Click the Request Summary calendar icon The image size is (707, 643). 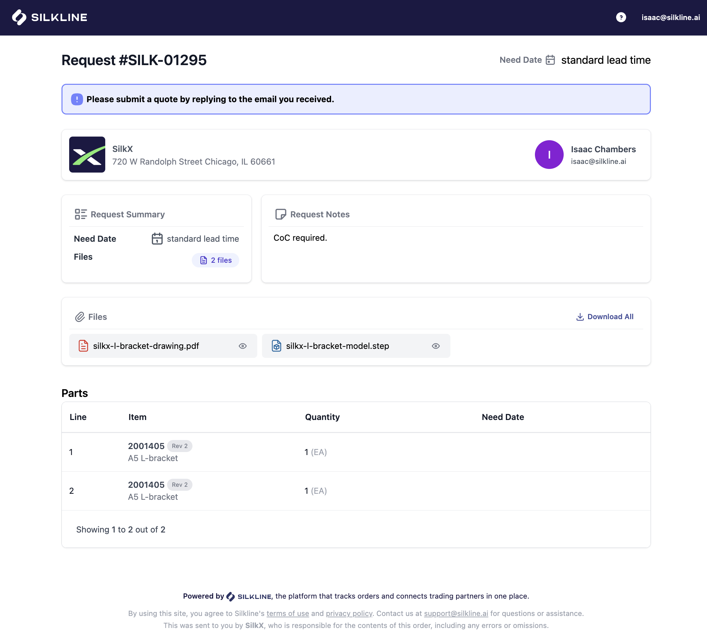157,239
